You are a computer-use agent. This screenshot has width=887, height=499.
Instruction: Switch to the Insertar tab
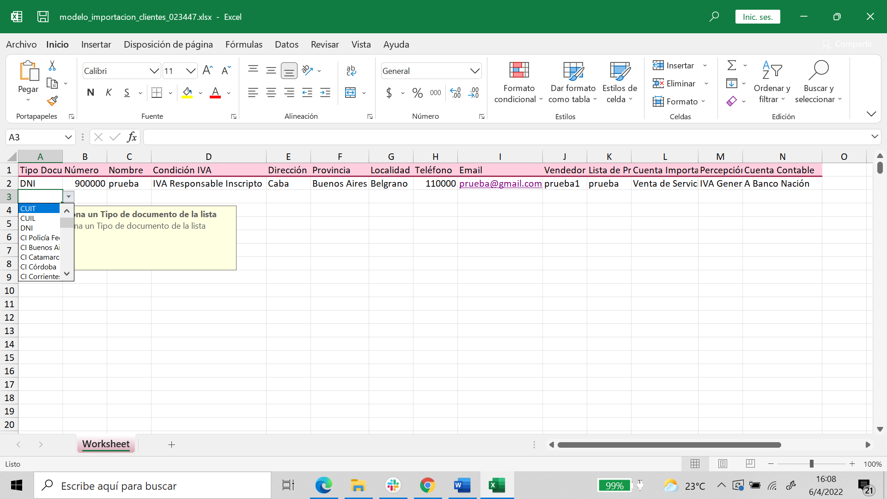[96, 44]
